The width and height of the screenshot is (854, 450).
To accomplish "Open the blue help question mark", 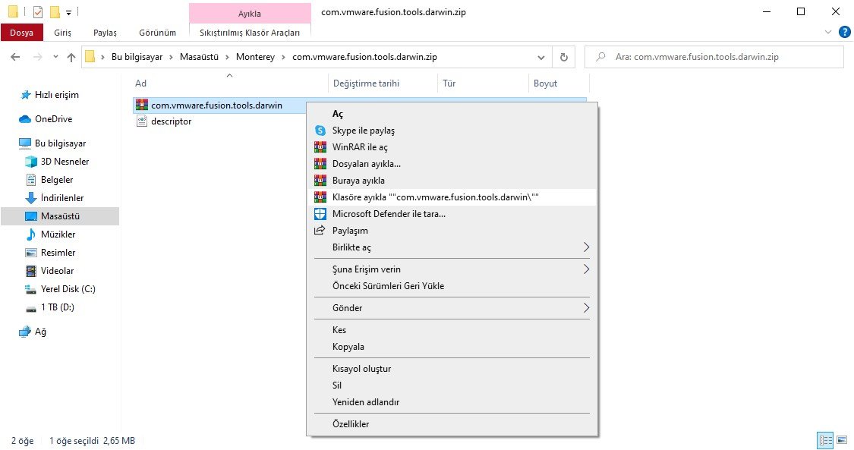I will (x=844, y=33).
